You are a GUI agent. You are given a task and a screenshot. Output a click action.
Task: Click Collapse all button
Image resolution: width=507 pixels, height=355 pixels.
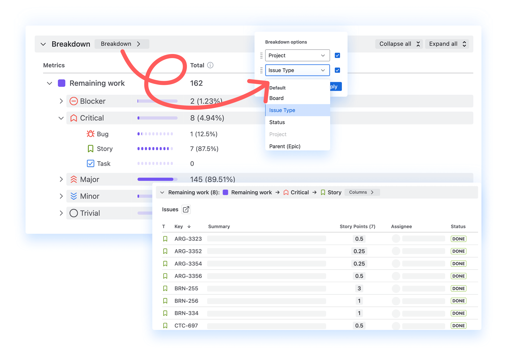[399, 44]
